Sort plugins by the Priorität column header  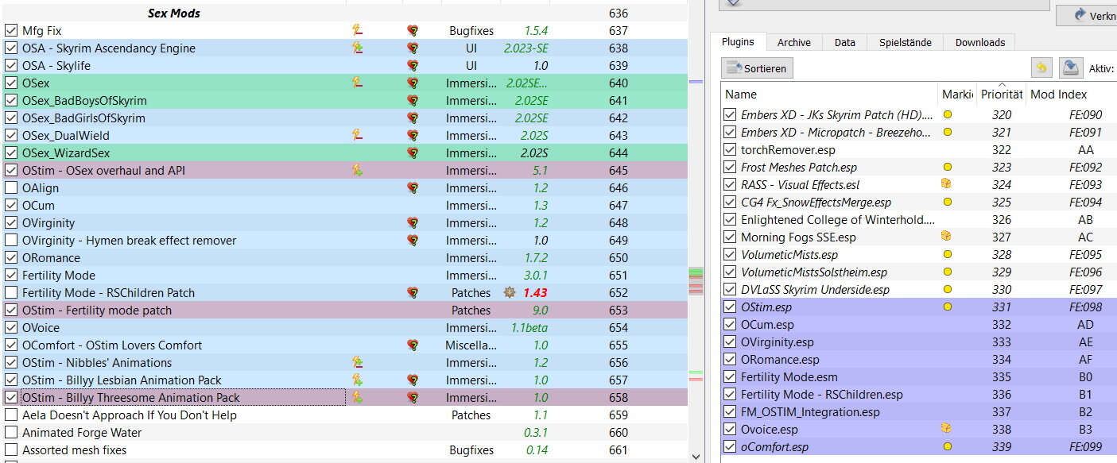click(1002, 95)
